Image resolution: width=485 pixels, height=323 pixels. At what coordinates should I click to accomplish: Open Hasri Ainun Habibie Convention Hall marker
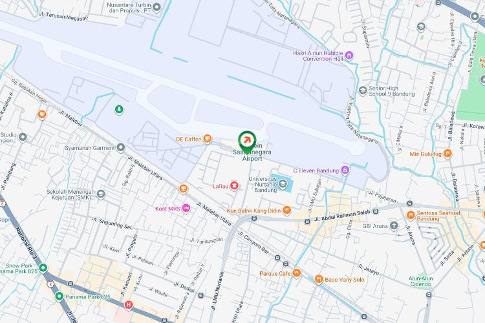point(349,56)
